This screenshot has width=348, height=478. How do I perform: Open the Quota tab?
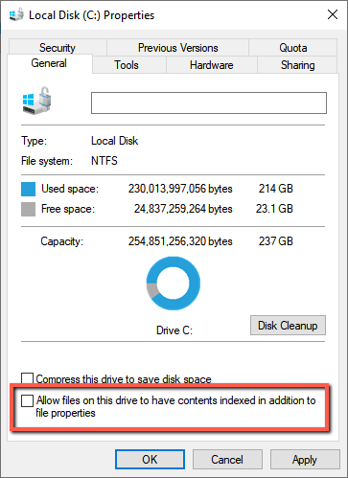click(293, 48)
